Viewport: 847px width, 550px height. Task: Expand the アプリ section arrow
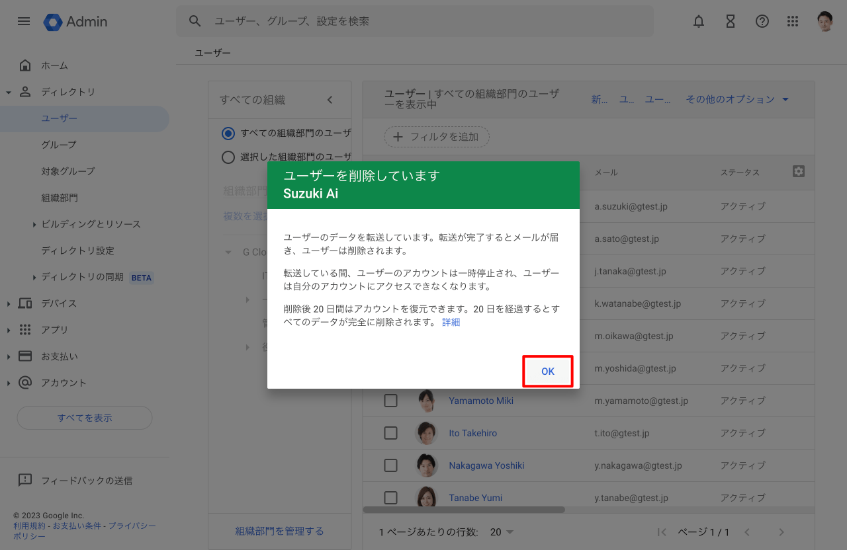(x=9, y=331)
